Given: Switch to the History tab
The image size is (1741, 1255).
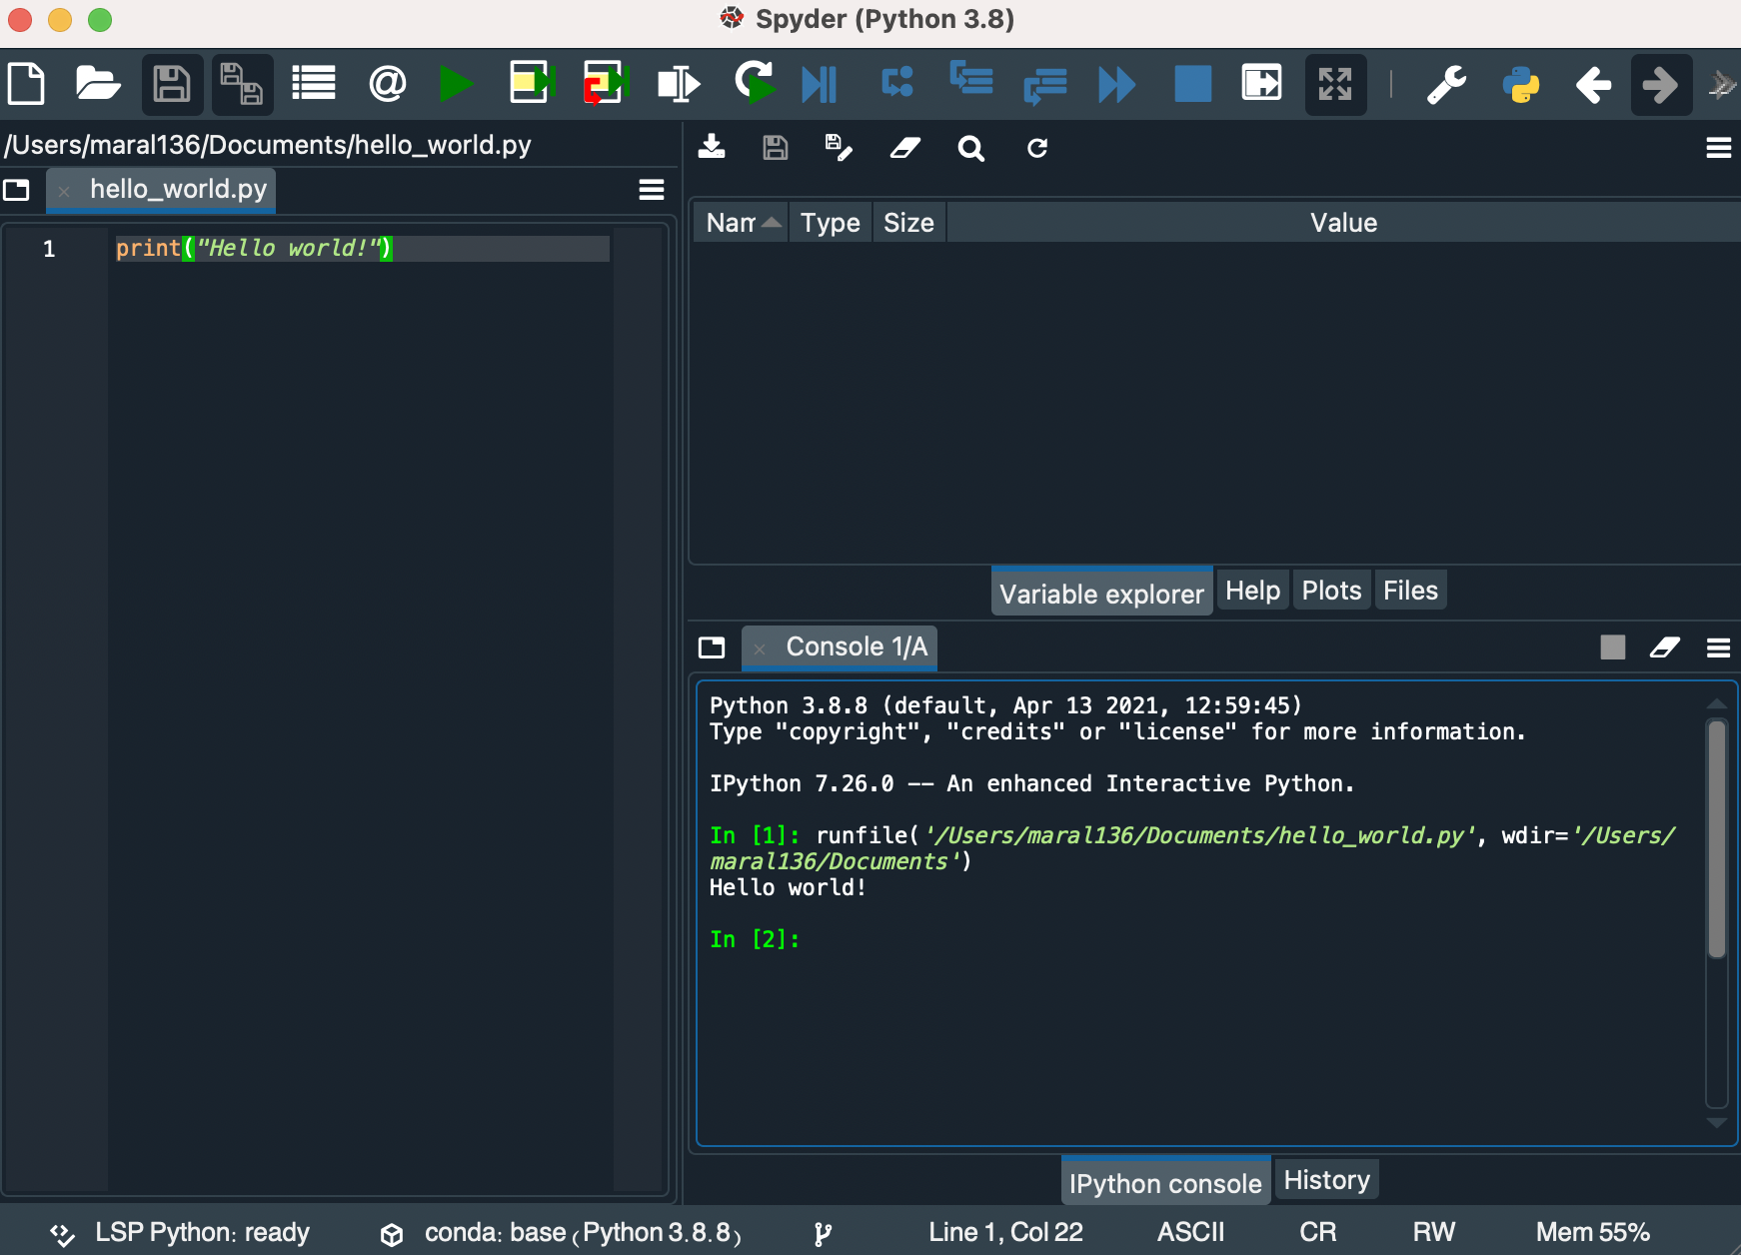Looking at the screenshot, I should click(x=1326, y=1180).
